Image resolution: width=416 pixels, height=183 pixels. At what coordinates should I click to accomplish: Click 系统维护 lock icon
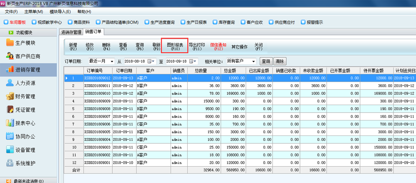pos(10,163)
